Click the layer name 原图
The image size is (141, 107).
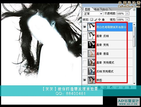[x=99, y=80]
